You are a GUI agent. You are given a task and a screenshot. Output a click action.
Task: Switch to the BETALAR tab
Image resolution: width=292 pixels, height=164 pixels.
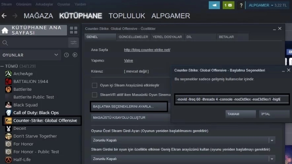pyautogui.click(x=233, y=37)
